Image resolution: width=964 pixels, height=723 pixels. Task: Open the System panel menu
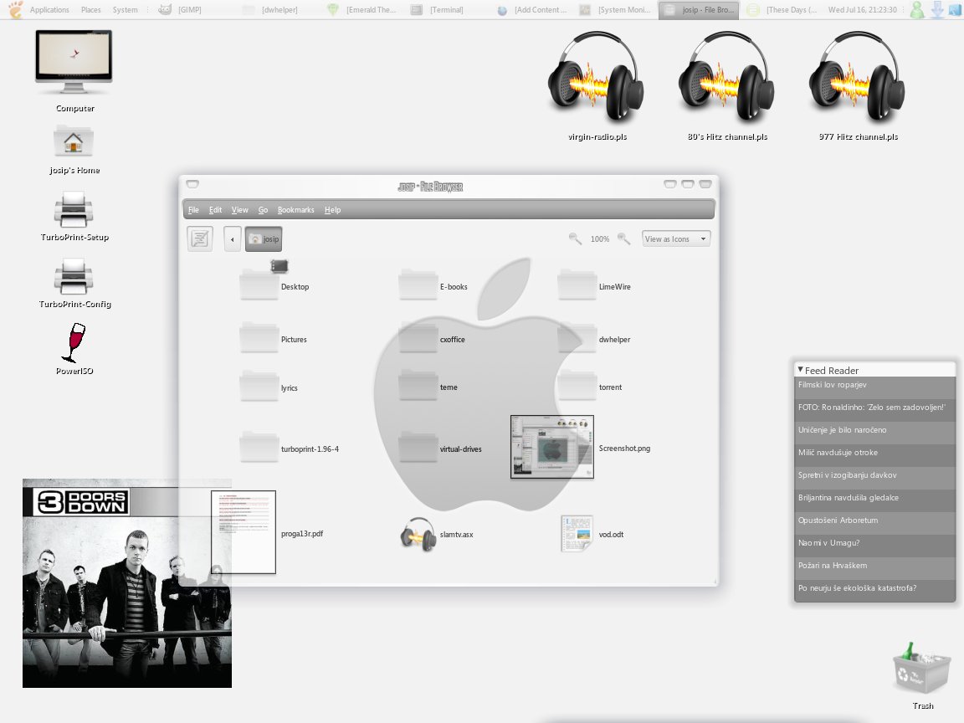click(125, 10)
